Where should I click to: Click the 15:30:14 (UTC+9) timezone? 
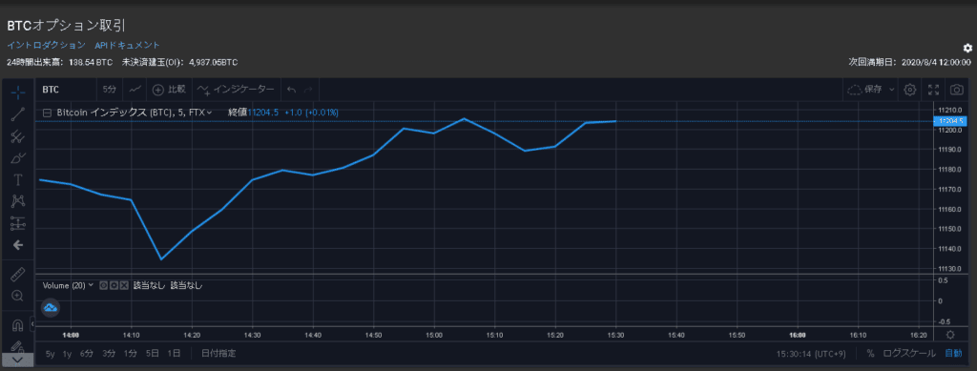[811, 354]
